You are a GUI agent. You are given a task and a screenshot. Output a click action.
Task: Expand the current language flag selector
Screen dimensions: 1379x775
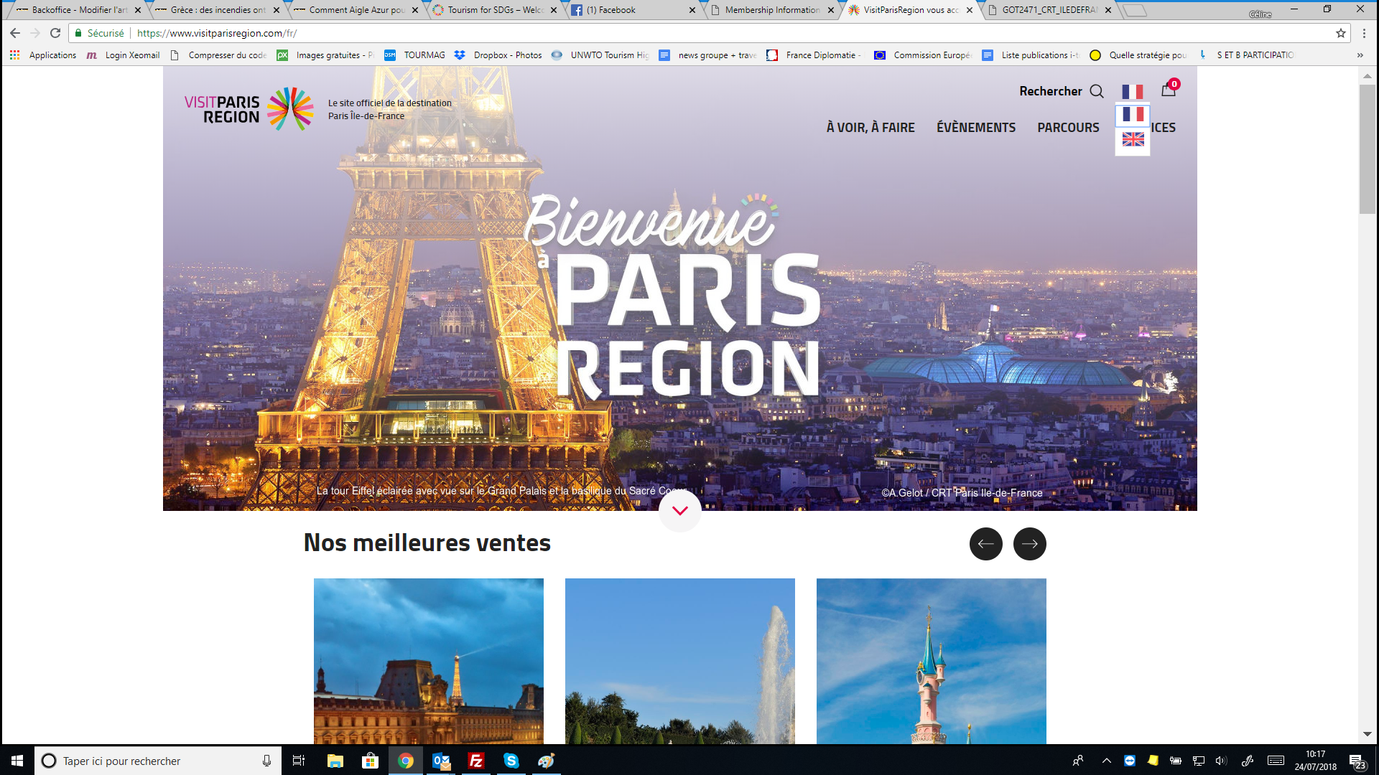pyautogui.click(x=1133, y=92)
